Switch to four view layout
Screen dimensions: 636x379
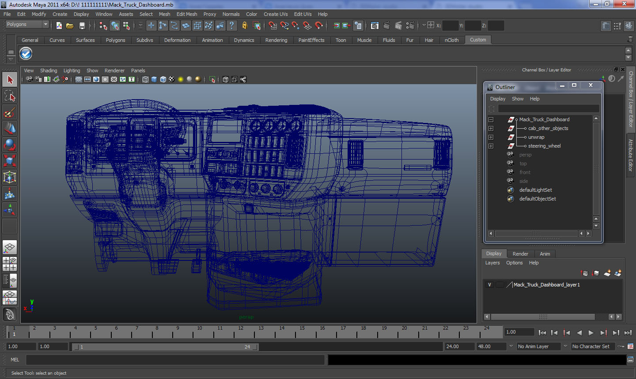[10, 264]
